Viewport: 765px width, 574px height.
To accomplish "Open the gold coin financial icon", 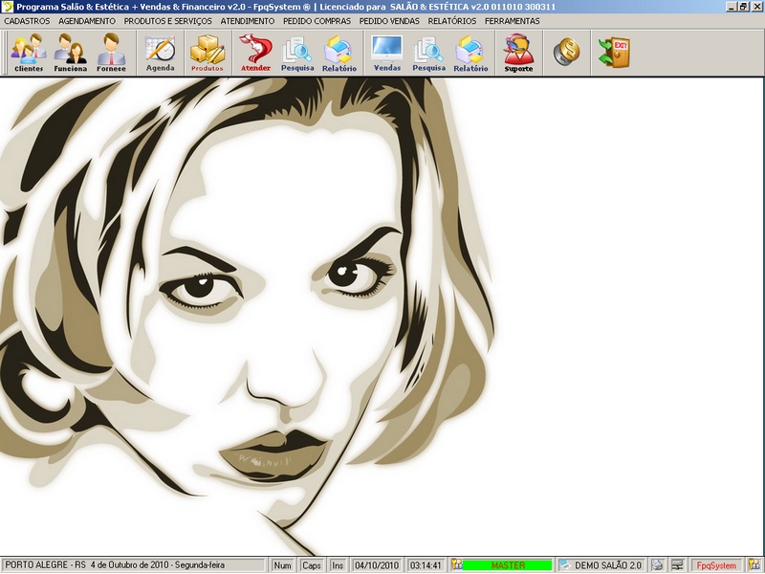I will 566,52.
